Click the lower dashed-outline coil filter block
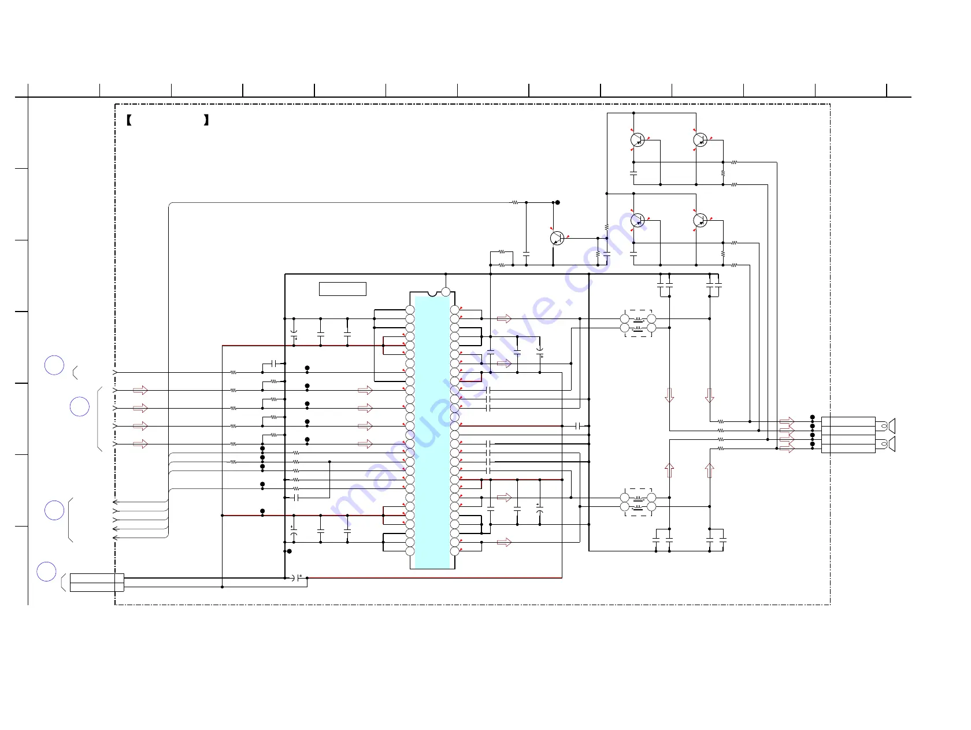Image resolution: width=971 pixels, height=730 pixels. [x=638, y=502]
